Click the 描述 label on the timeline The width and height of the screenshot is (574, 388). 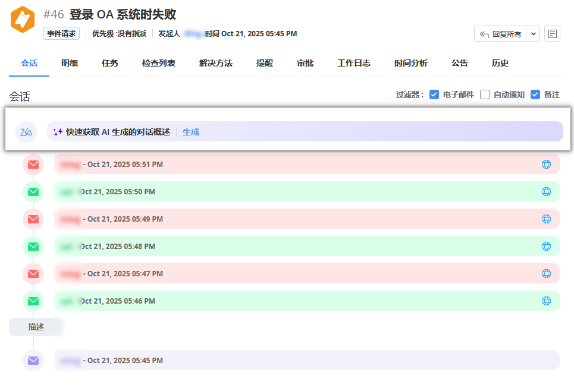pos(36,327)
